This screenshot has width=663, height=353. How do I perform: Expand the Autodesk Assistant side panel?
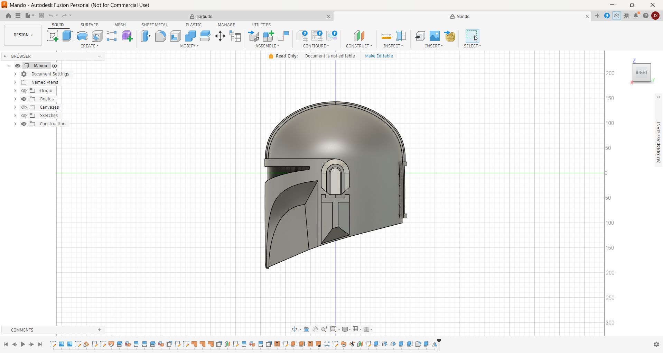click(x=659, y=97)
